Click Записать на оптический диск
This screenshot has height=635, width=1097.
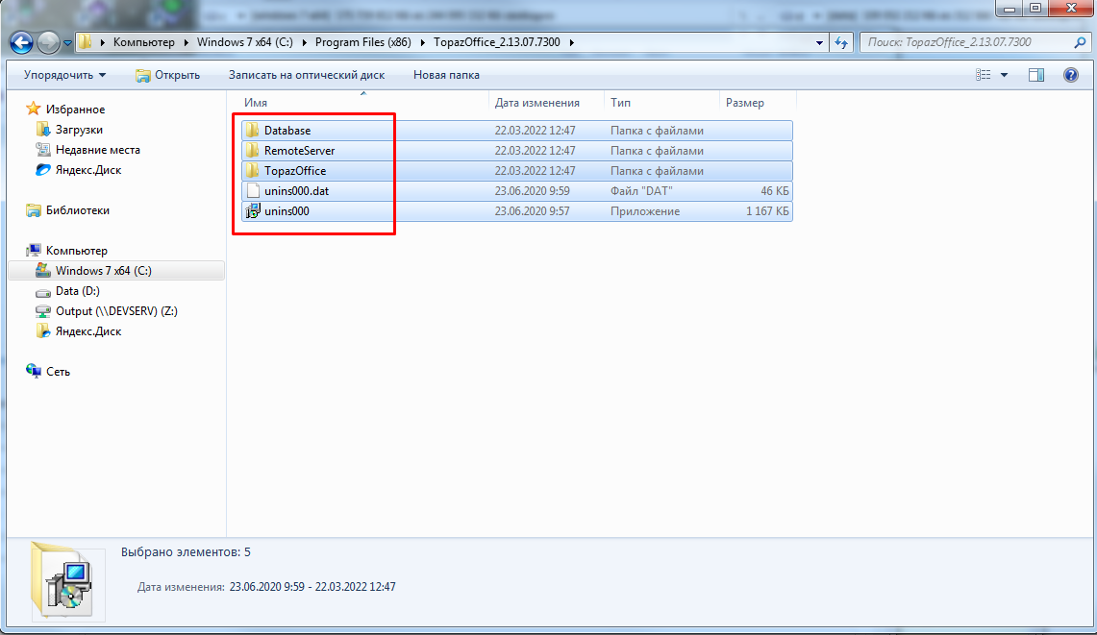[307, 75]
